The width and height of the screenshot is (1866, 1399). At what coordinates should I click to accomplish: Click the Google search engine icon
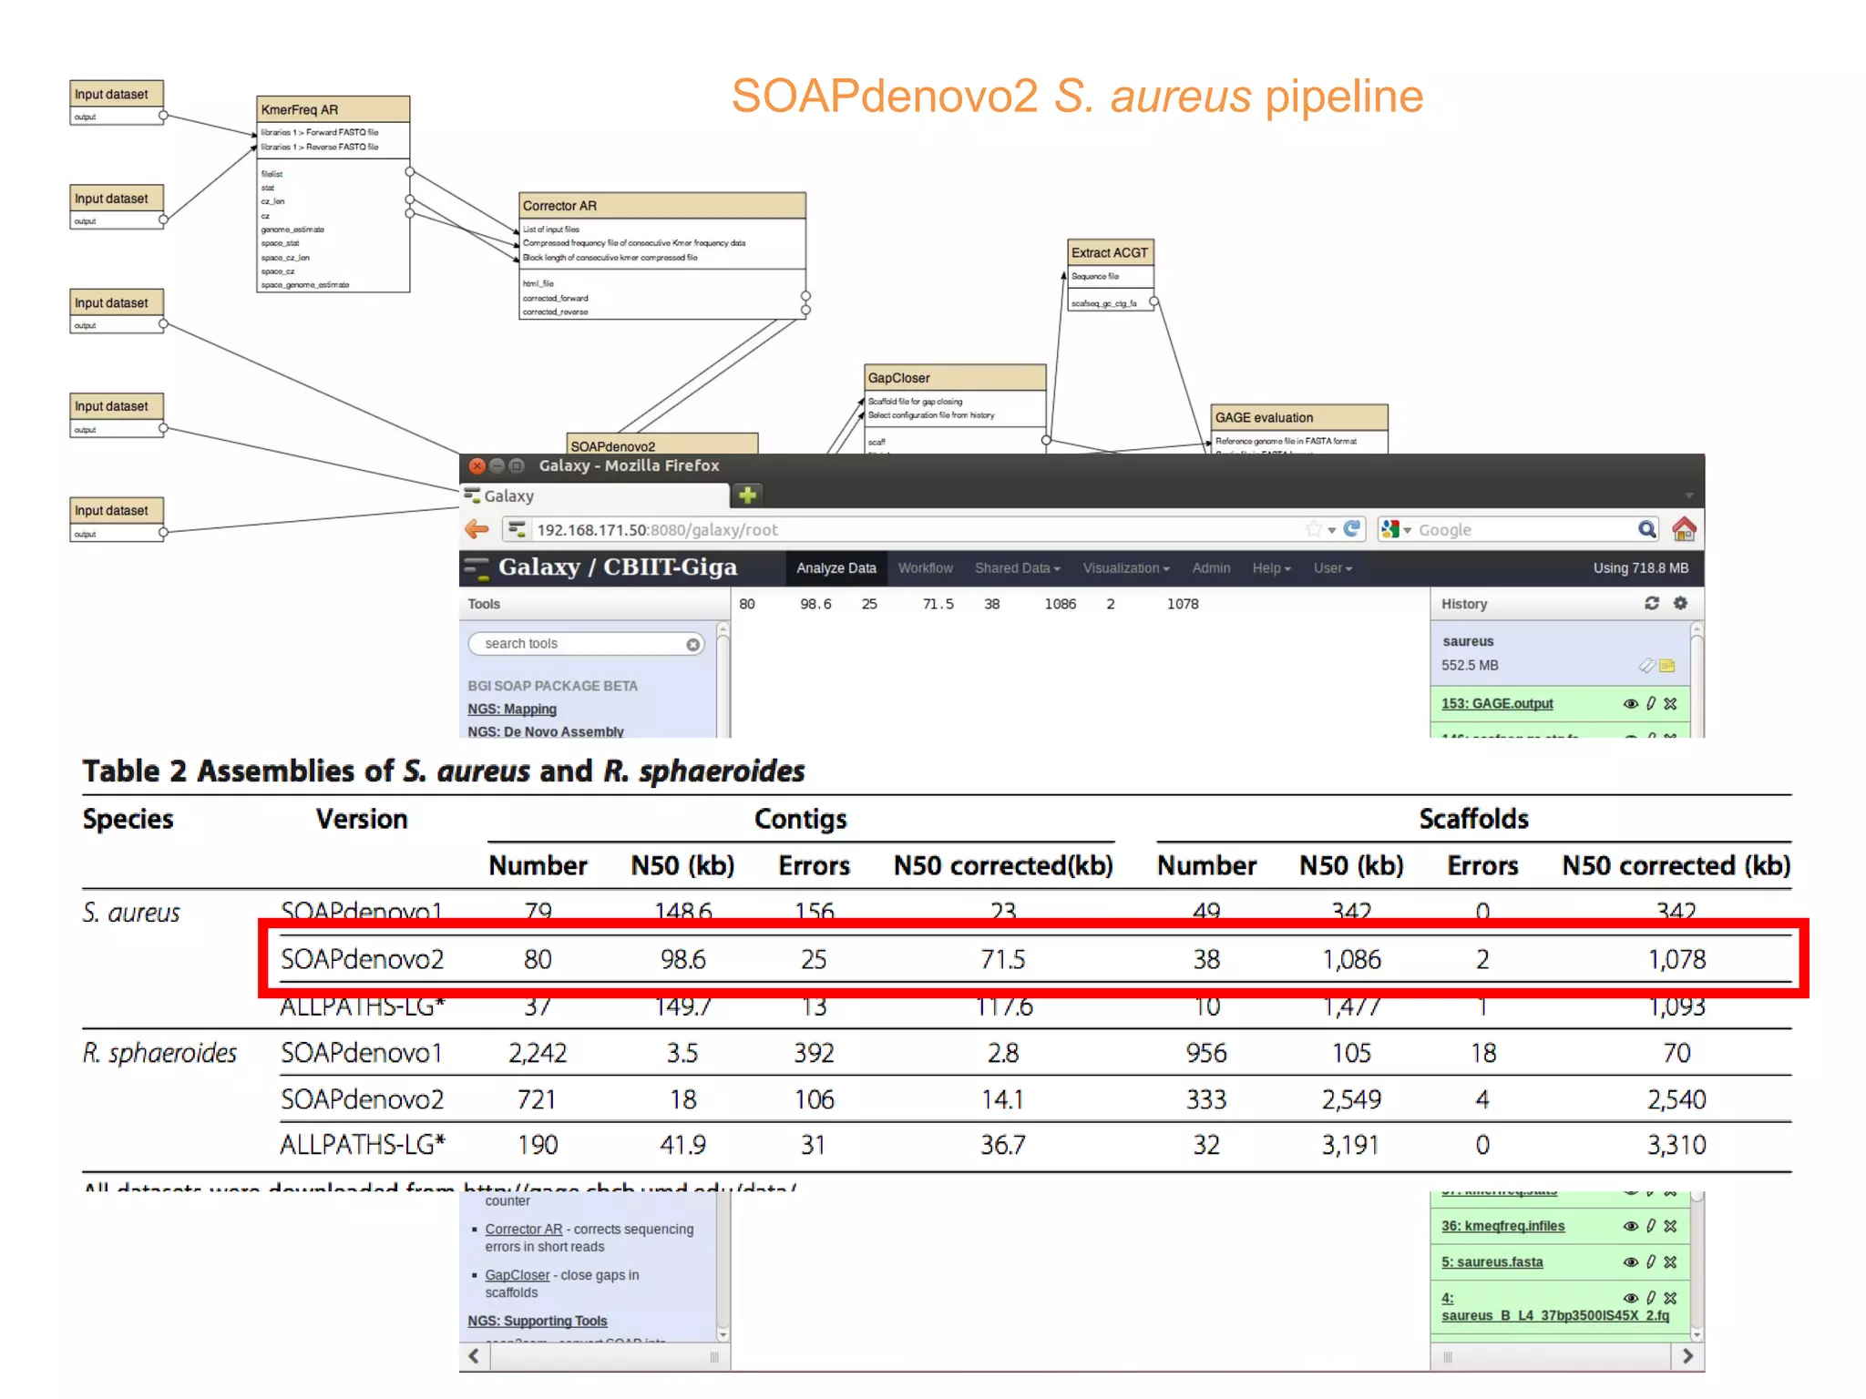click(1389, 529)
